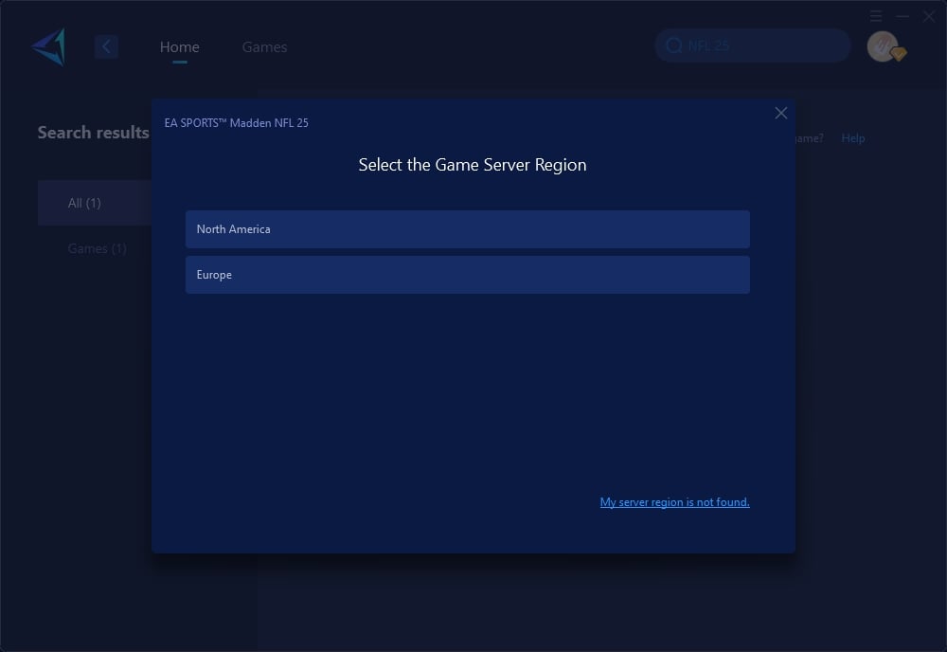Click the GearUP logo icon
Image resolution: width=947 pixels, height=652 pixels.
click(x=49, y=46)
